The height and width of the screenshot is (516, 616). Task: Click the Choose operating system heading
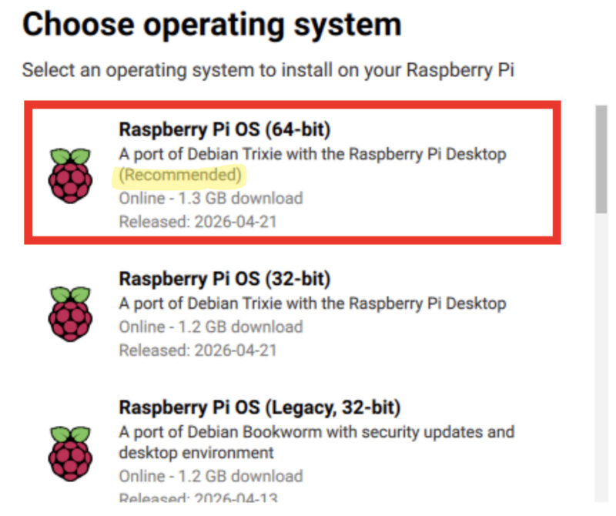(x=213, y=25)
